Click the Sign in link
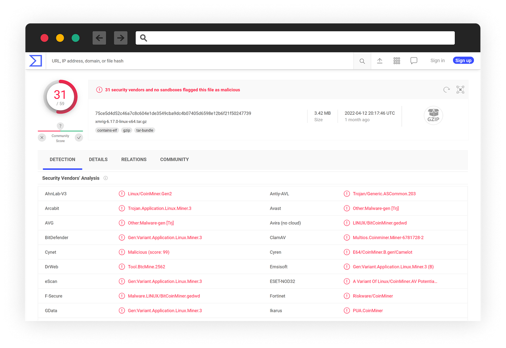This screenshot has width=506, height=348. pos(438,61)
